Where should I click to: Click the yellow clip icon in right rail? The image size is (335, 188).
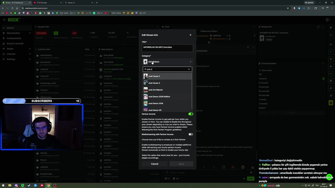tap(331, 103)
